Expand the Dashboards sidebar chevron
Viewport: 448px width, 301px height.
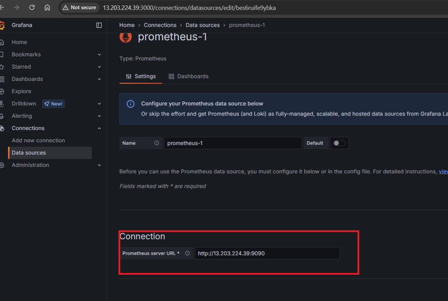click(x=99, y=79)
